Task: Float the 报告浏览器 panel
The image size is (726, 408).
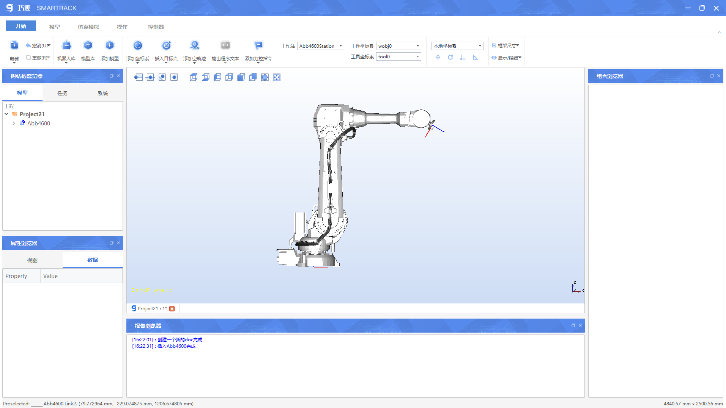Action: click(x=573, y=325)
